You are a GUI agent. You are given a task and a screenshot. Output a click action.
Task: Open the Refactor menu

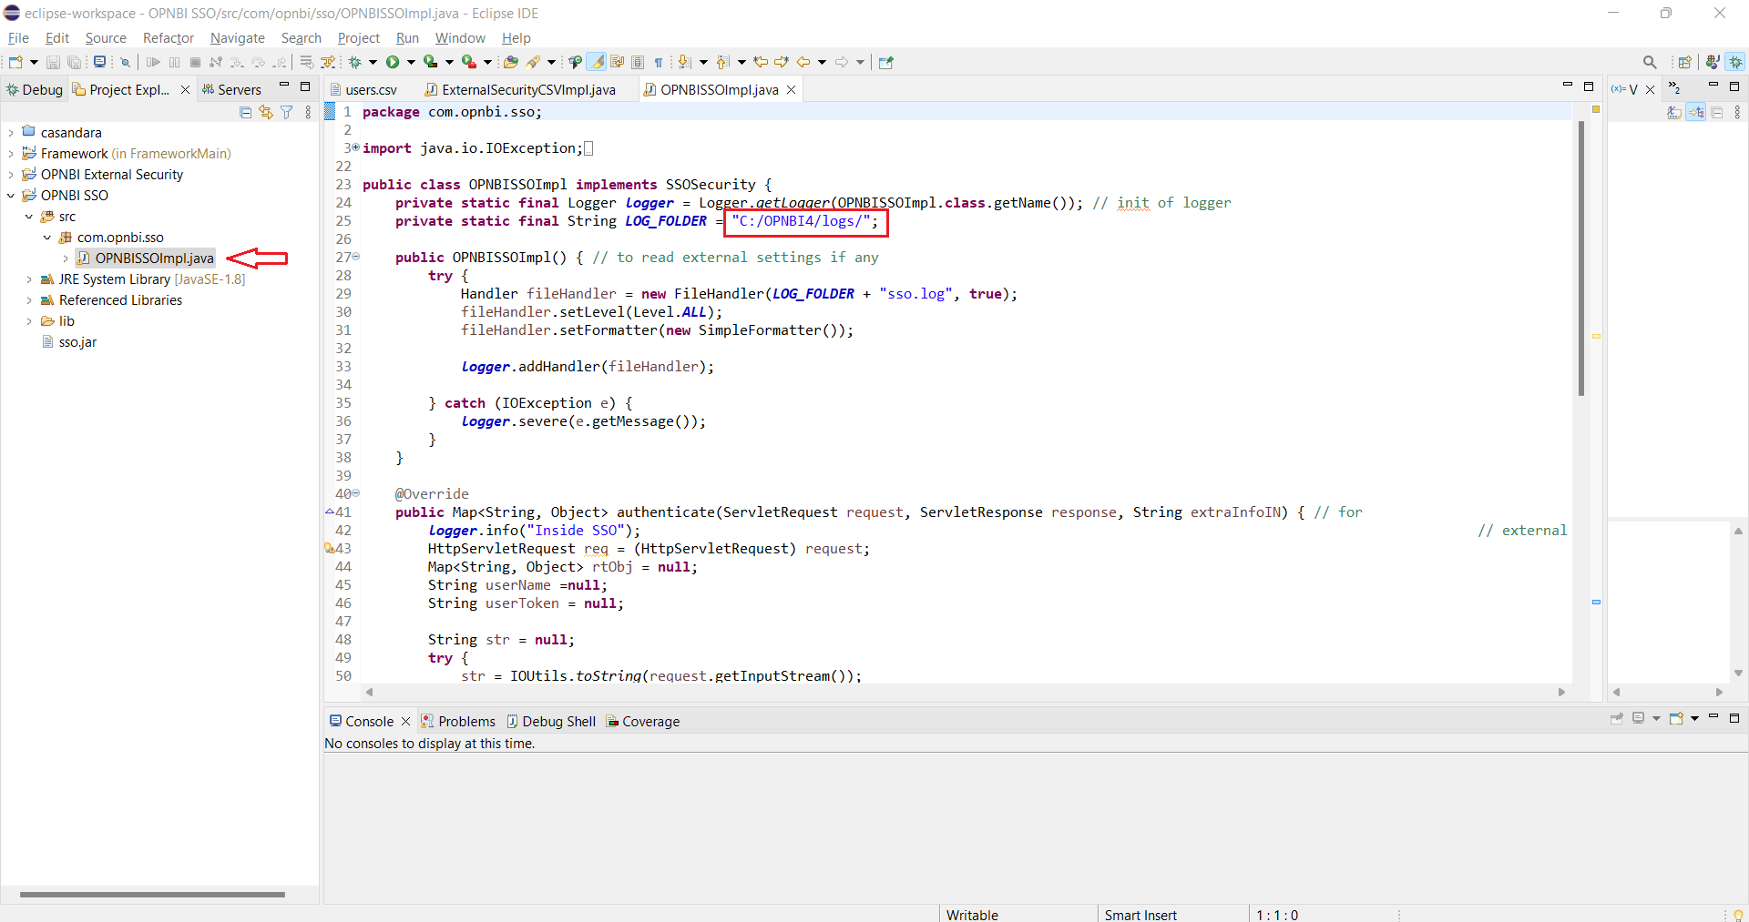pyautogui.click(x=169, y=37)
